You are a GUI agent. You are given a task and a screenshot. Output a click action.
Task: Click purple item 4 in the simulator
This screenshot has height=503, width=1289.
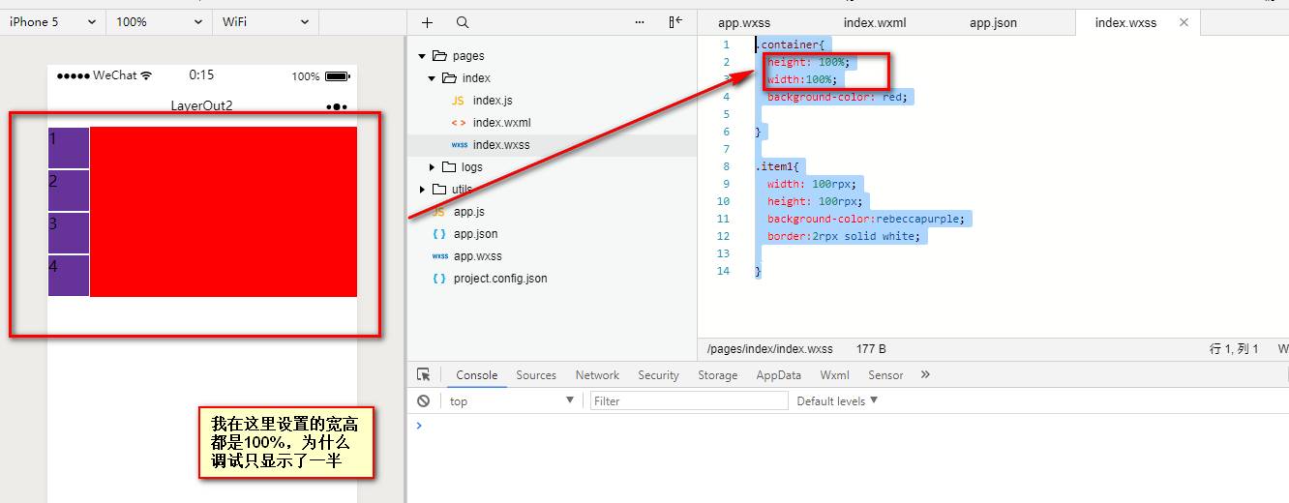tap(69, 276)
